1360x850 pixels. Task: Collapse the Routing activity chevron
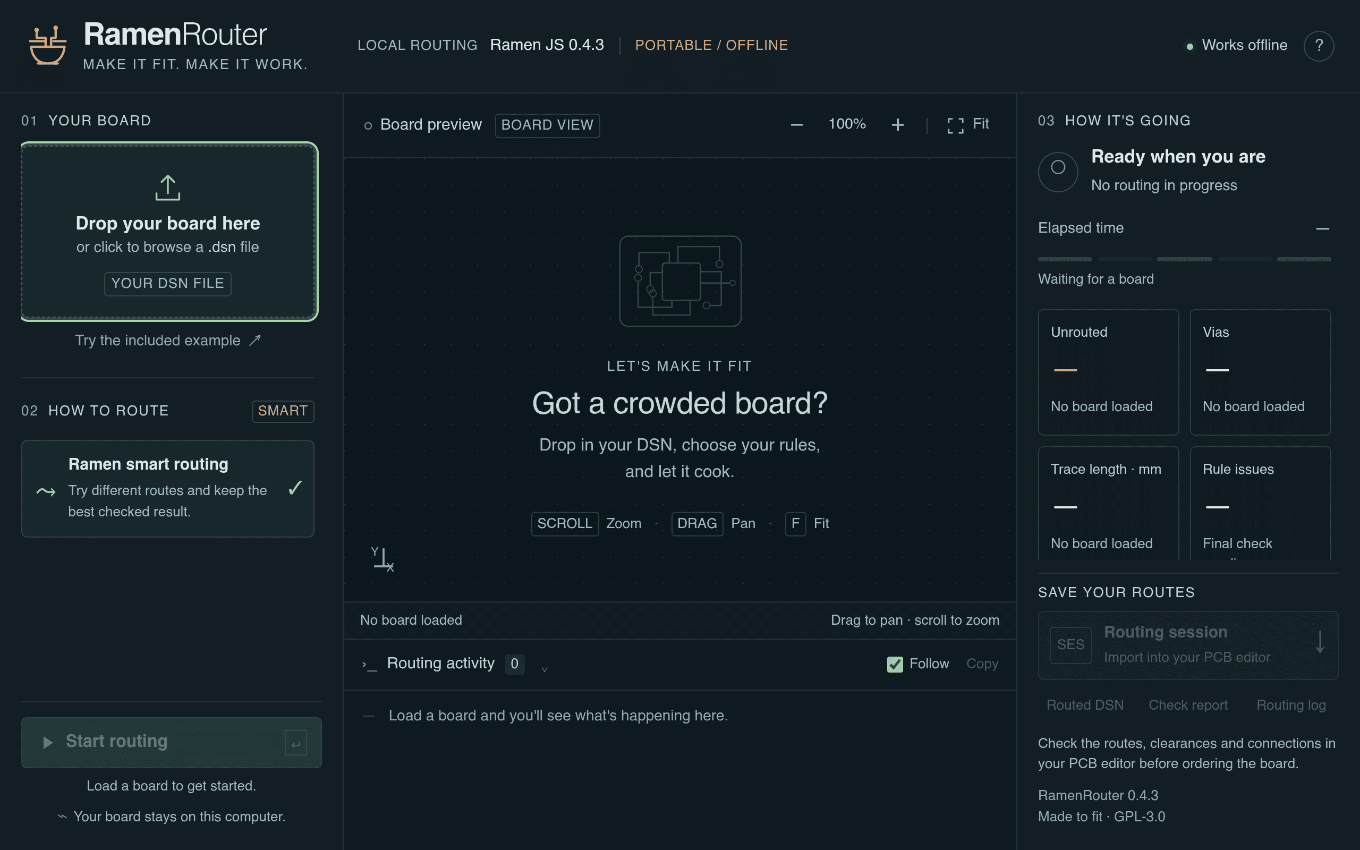(544, 668)
